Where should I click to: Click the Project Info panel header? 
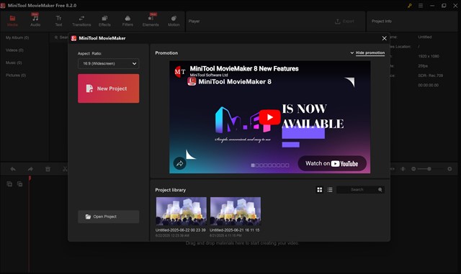pos(381,21)
